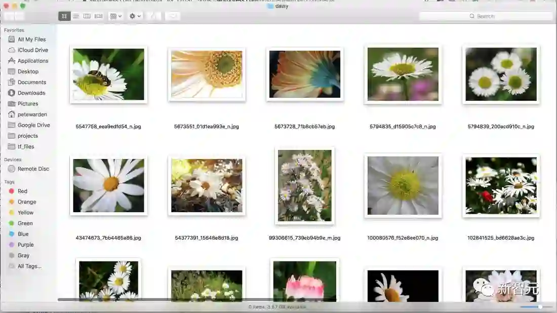Click the All Tags… sidebar link

(x=29, y=266)
